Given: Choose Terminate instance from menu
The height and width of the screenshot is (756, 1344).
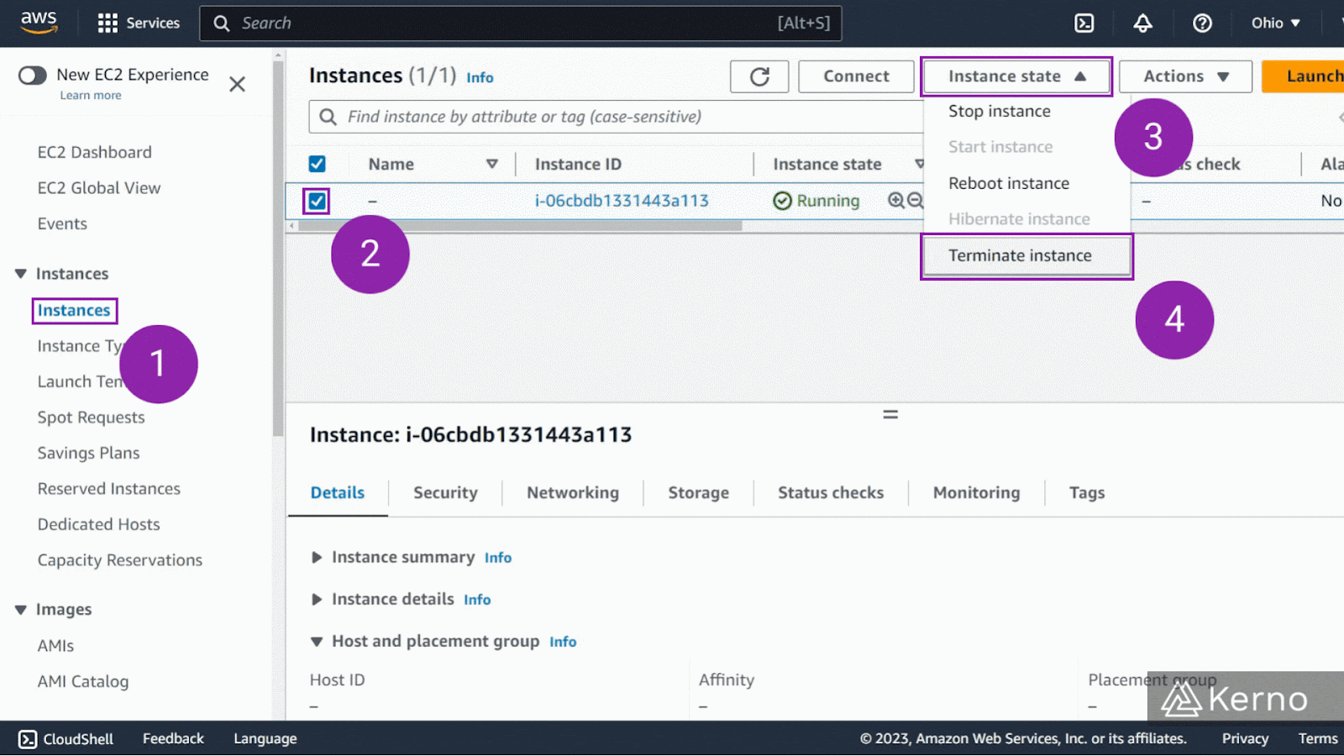Looking at the screenshot, I should coord(1026,255).
